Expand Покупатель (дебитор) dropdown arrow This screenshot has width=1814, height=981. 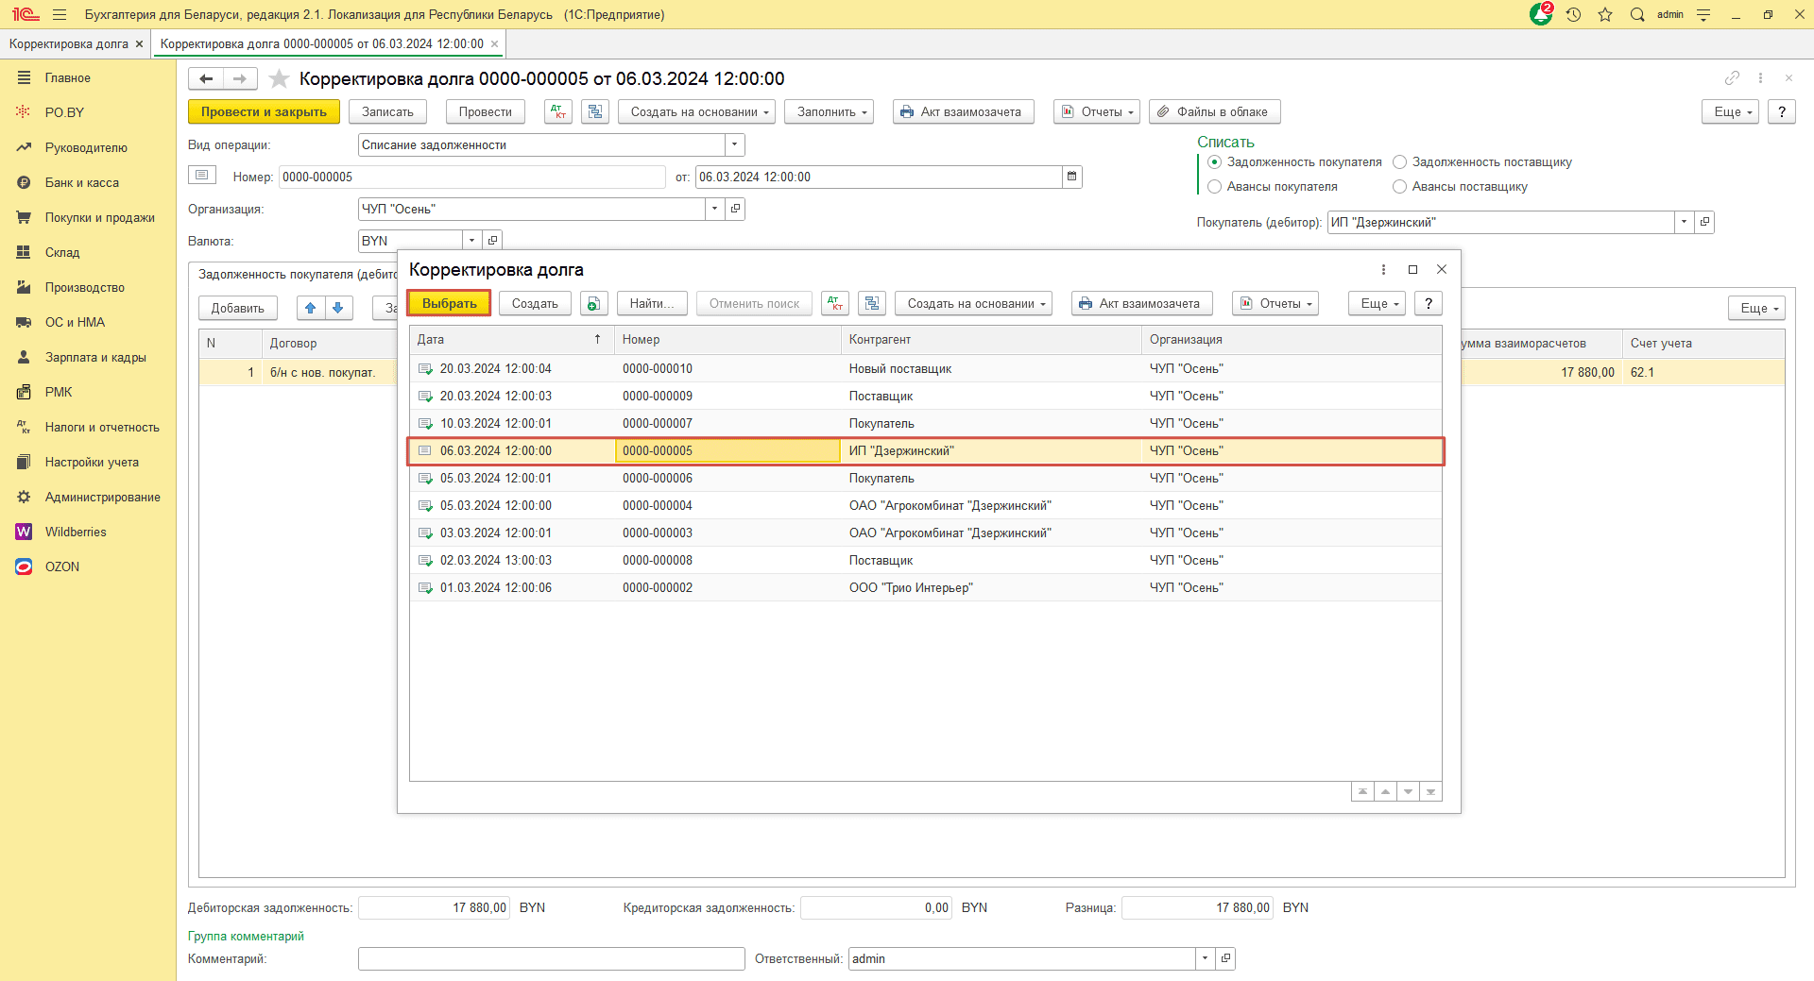1684,222
